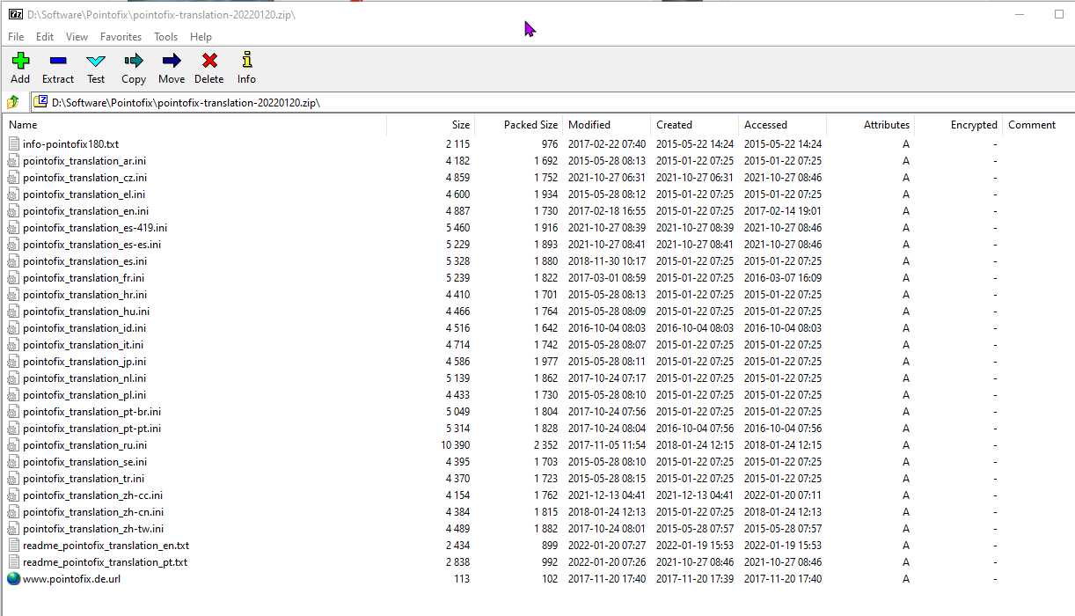Click the icon of pointofix_translation_jp.ini
This screenshot has width=1075, height=616.
(x=13, y=361)
